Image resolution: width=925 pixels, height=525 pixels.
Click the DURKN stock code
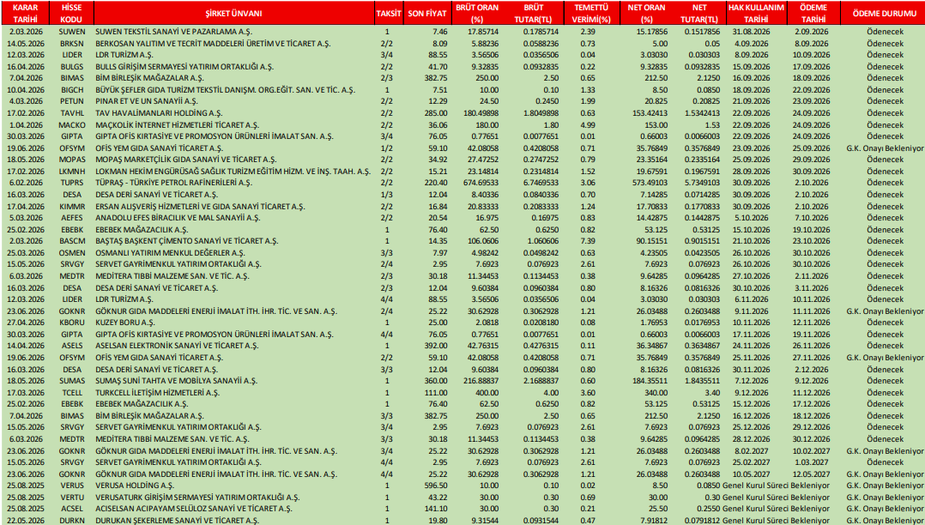click(x=73, y=520)
